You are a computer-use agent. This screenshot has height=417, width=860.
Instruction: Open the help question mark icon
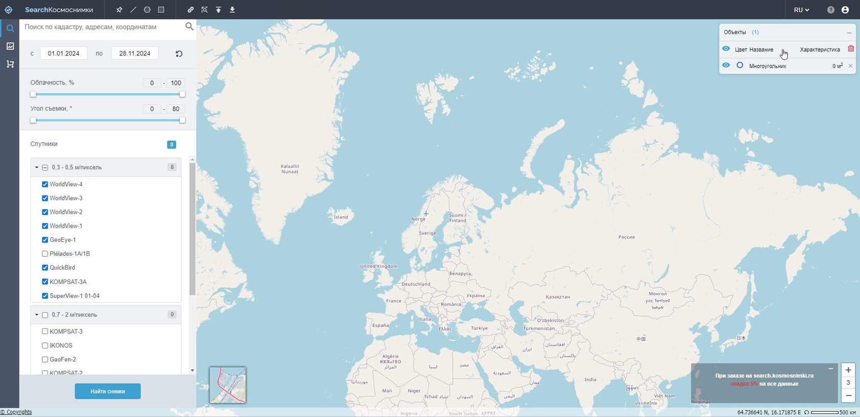click(x=831, y=10)
